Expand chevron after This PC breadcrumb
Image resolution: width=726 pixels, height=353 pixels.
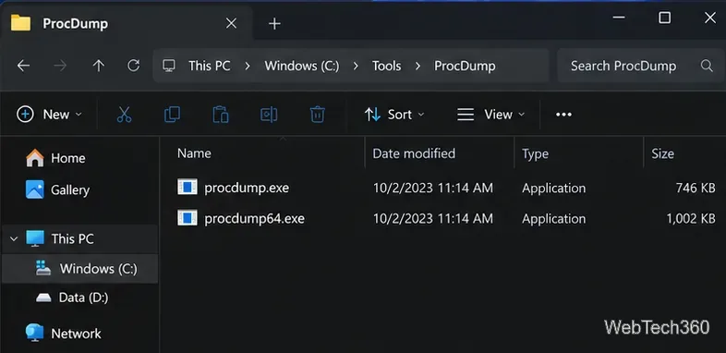click(x=248, y=67)
